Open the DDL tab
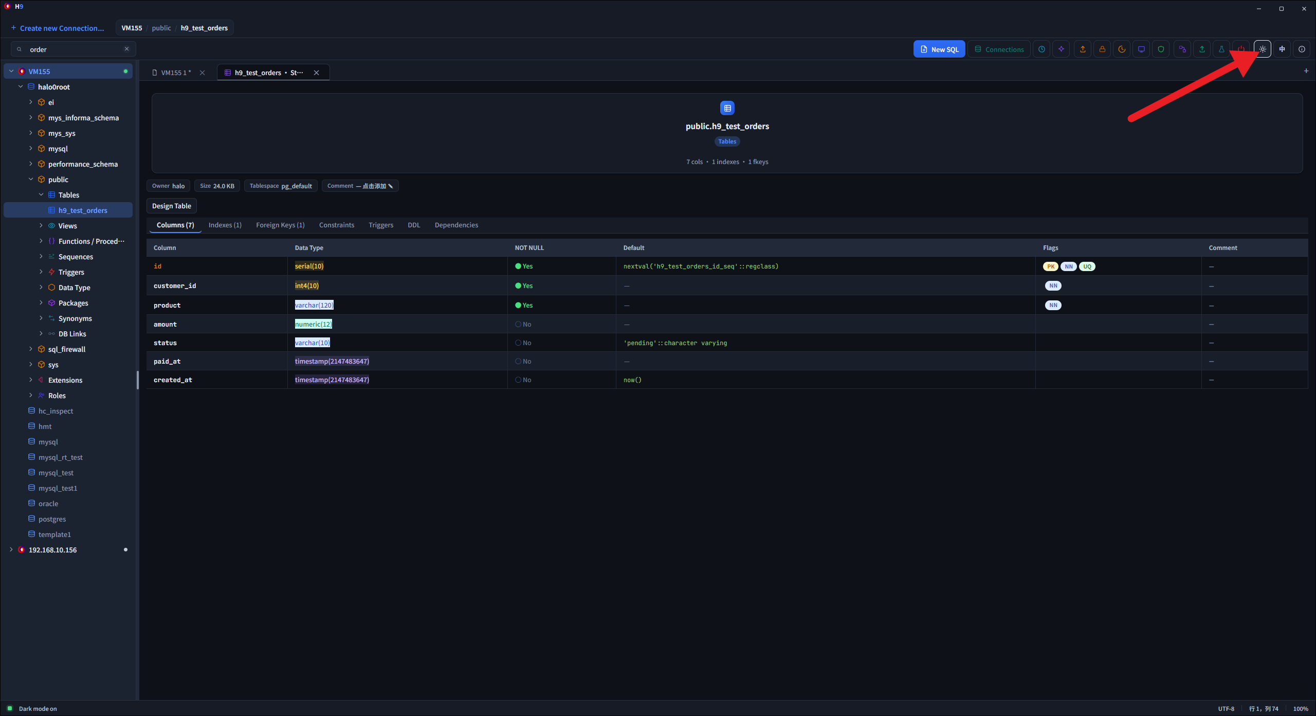The height and width of the screenshot is (716, 1316). coord(414,225)
